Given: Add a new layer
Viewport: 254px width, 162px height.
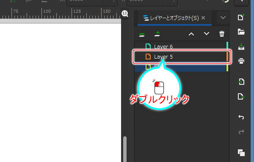Looking at the screenshot, I should pos(157,34).
